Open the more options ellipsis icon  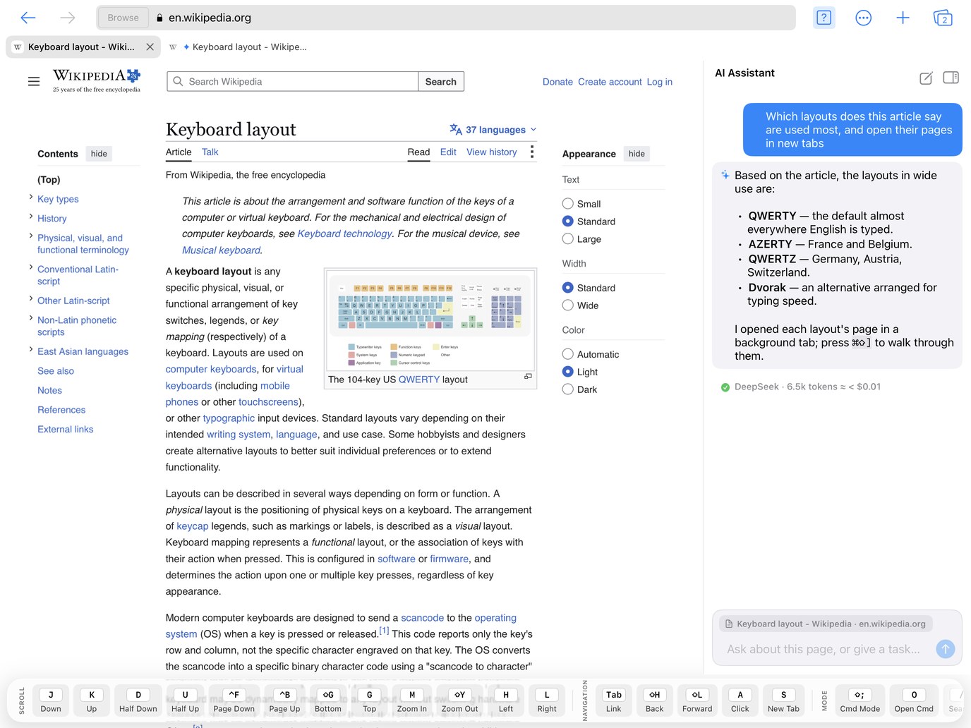pyautogui.click(x=863, y=18)
